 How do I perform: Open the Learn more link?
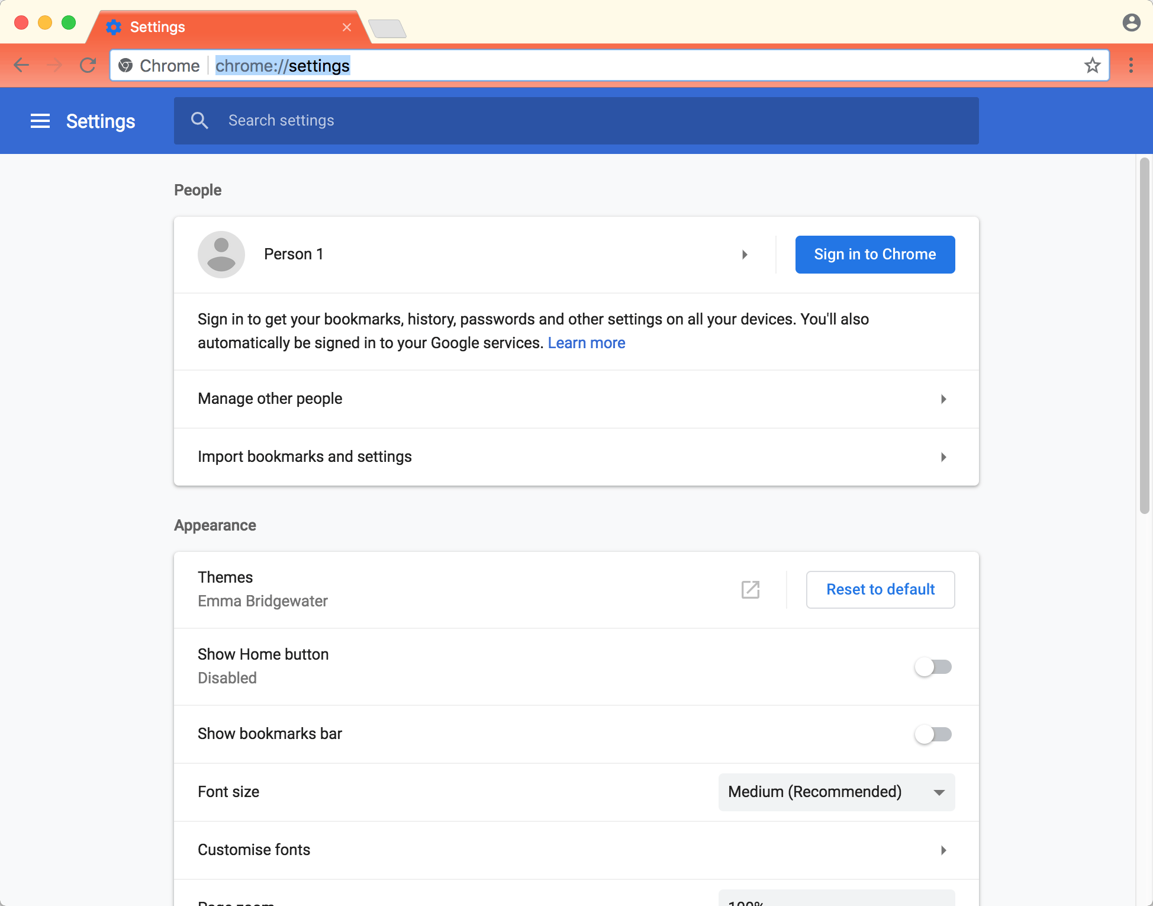point(587,343)
